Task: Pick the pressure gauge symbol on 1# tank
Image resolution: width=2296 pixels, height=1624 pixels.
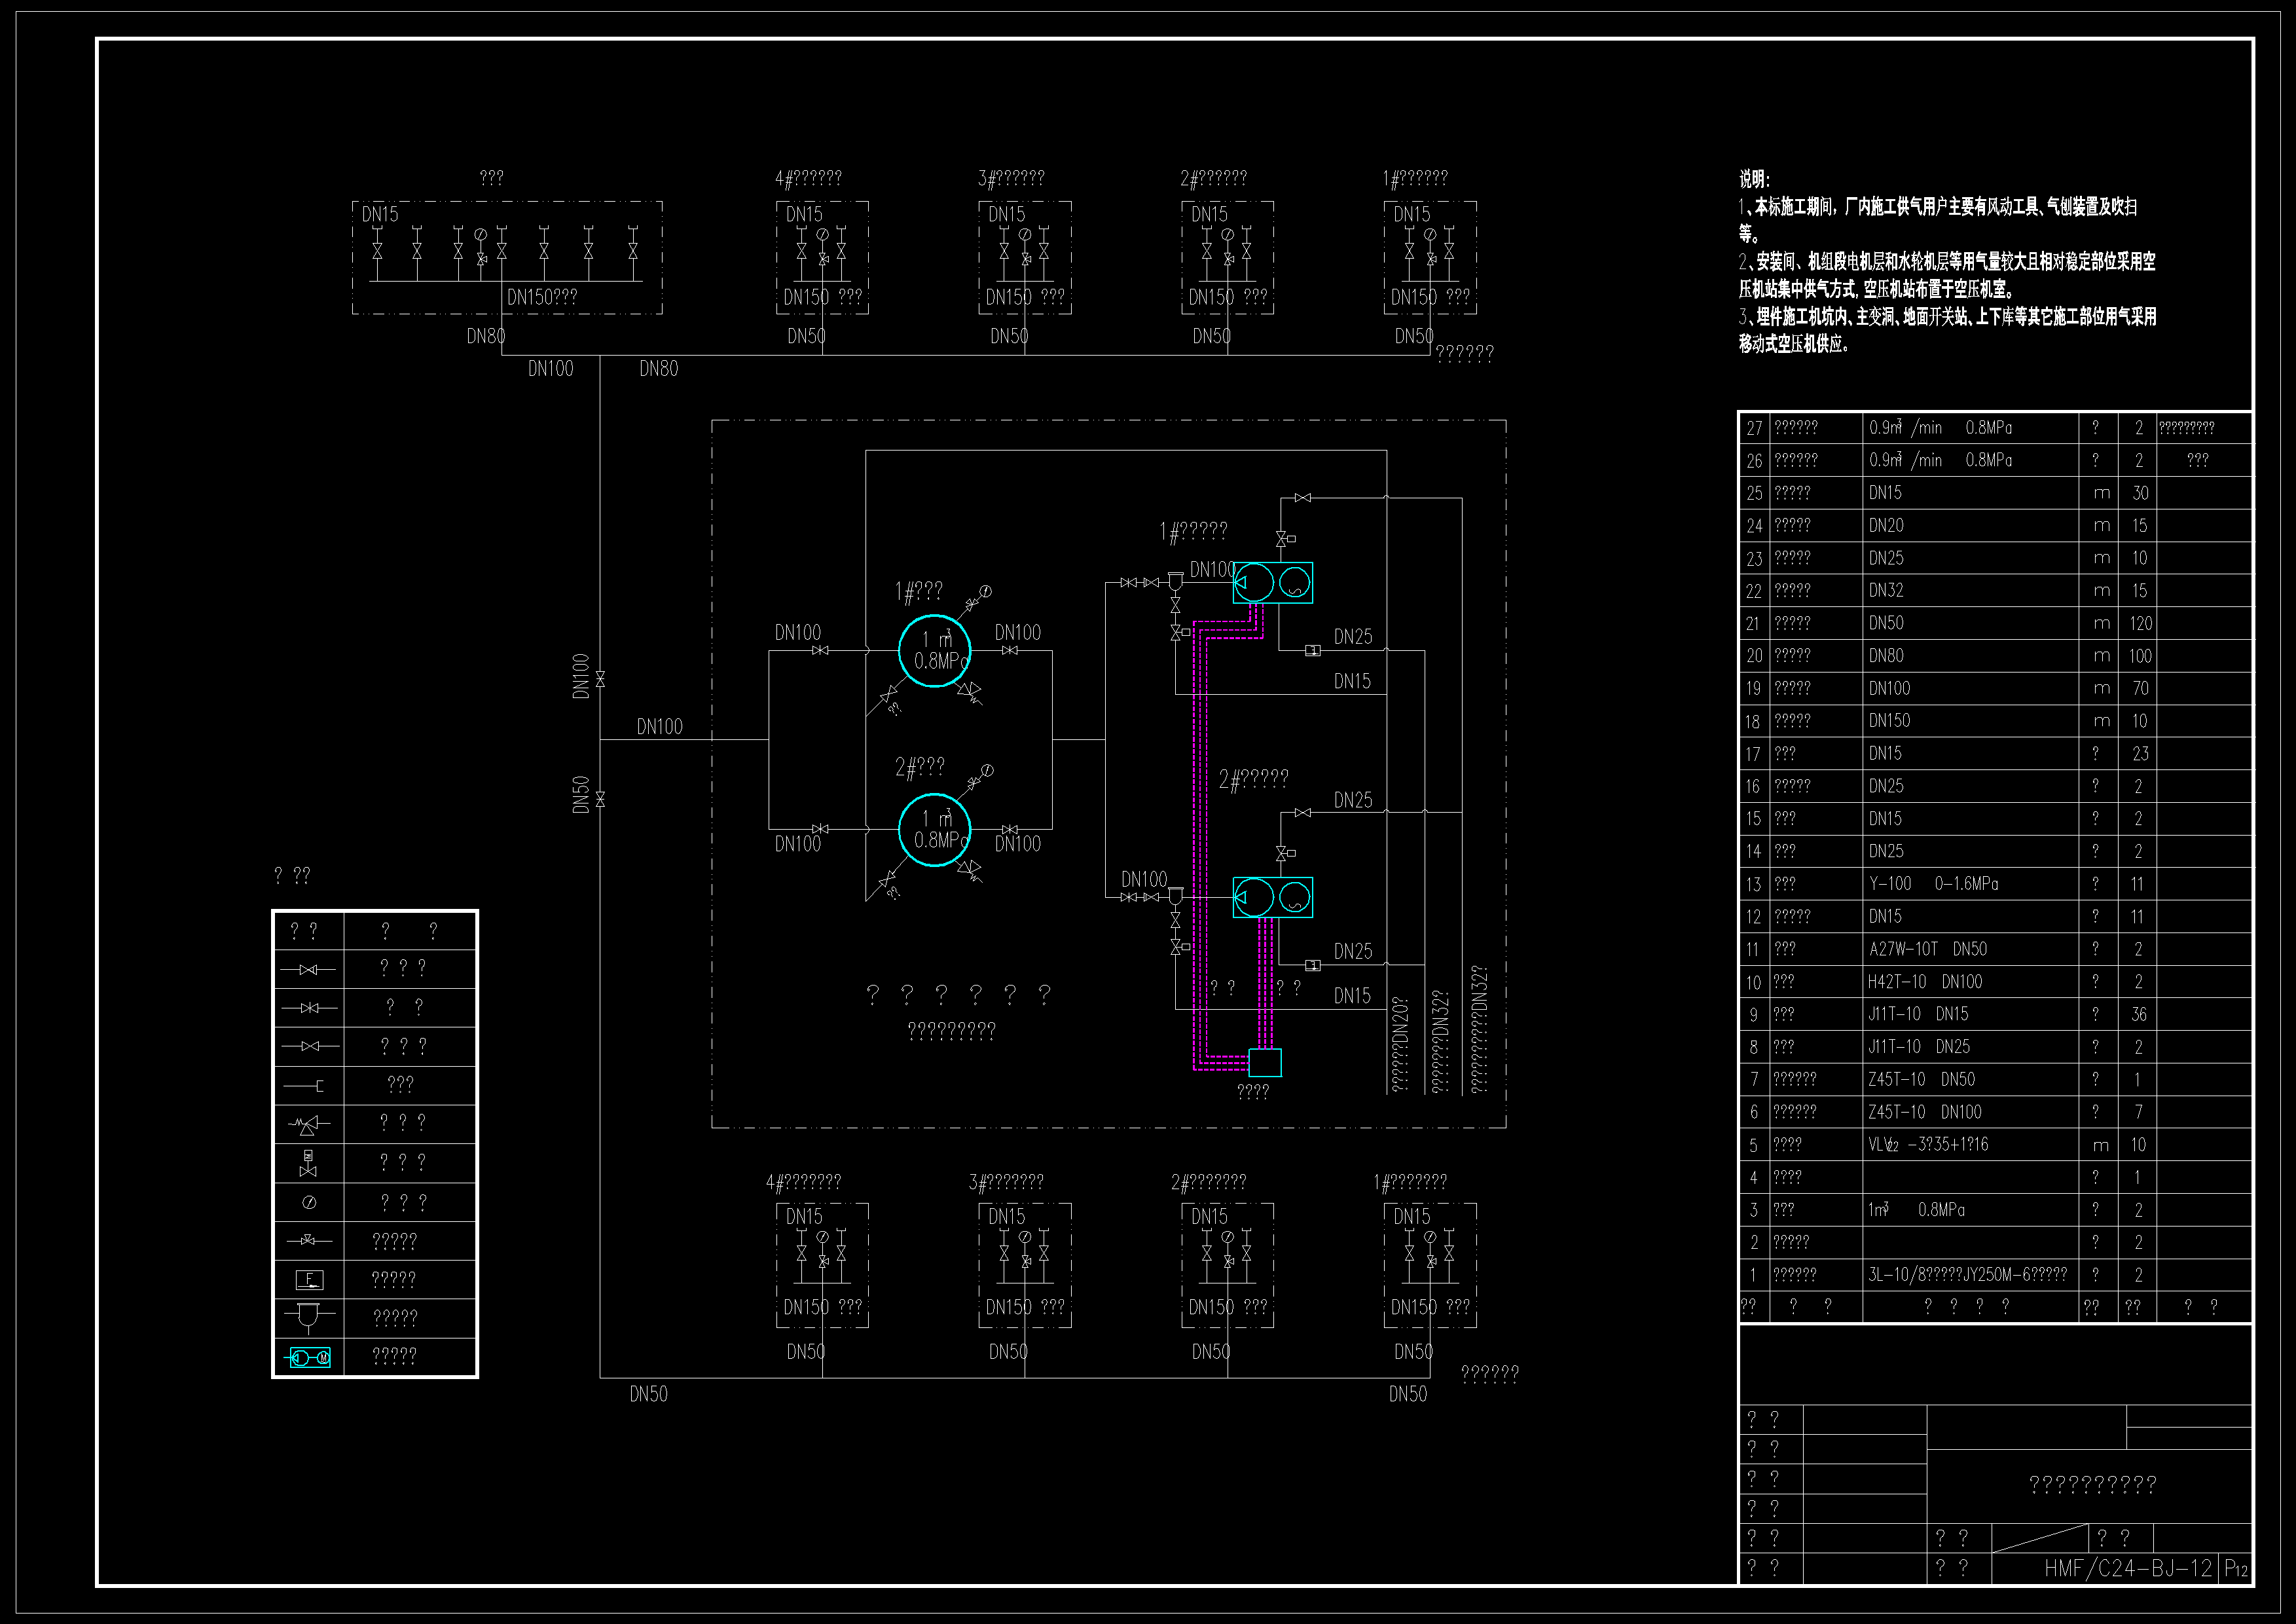Action: [986, 591]
